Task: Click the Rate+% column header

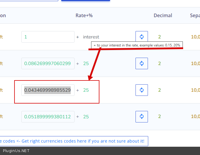Action: [x=84, y=15]
